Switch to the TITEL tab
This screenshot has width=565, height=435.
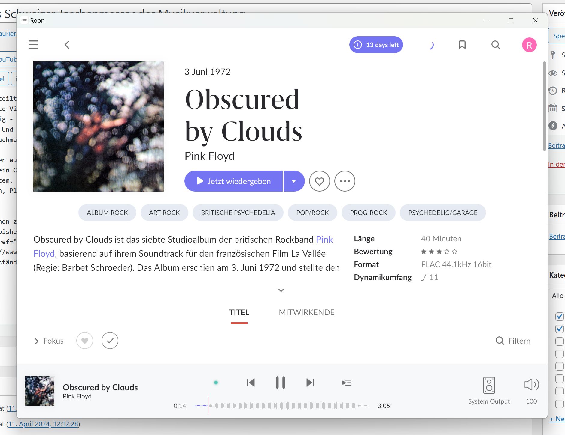pyautogui.click(x=239, y=312)
